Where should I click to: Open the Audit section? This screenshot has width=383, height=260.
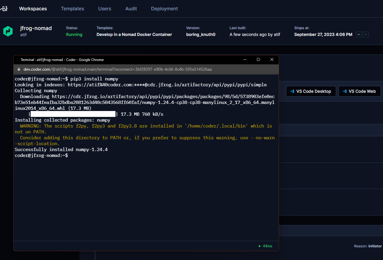131,9
